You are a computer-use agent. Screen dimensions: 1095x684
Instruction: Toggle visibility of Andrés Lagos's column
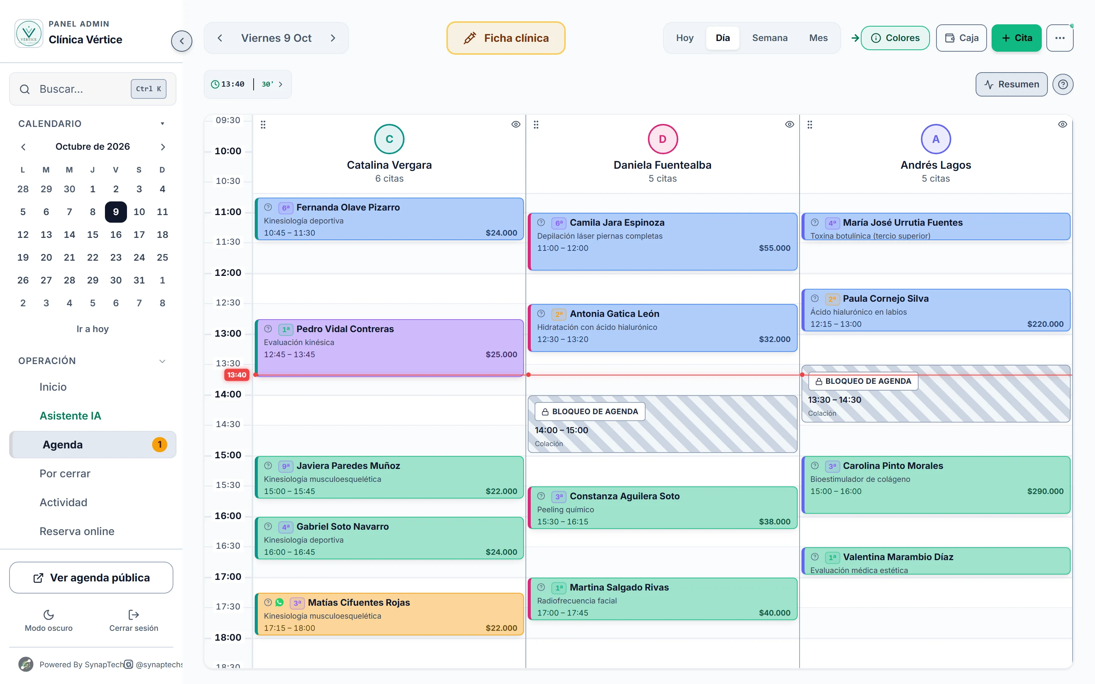click(x=1062, y=124)
